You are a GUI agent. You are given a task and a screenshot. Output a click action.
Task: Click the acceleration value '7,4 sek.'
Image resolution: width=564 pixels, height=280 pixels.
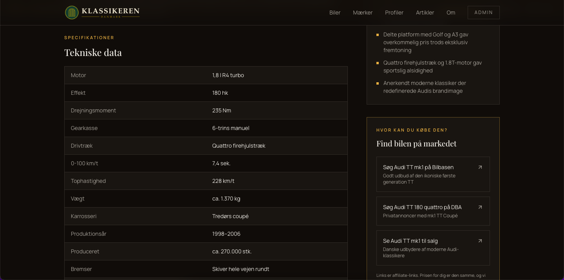click(x=221, y=163)
